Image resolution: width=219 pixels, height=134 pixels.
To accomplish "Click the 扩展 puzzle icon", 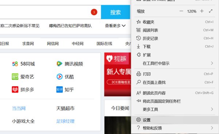I will (139, 55).
